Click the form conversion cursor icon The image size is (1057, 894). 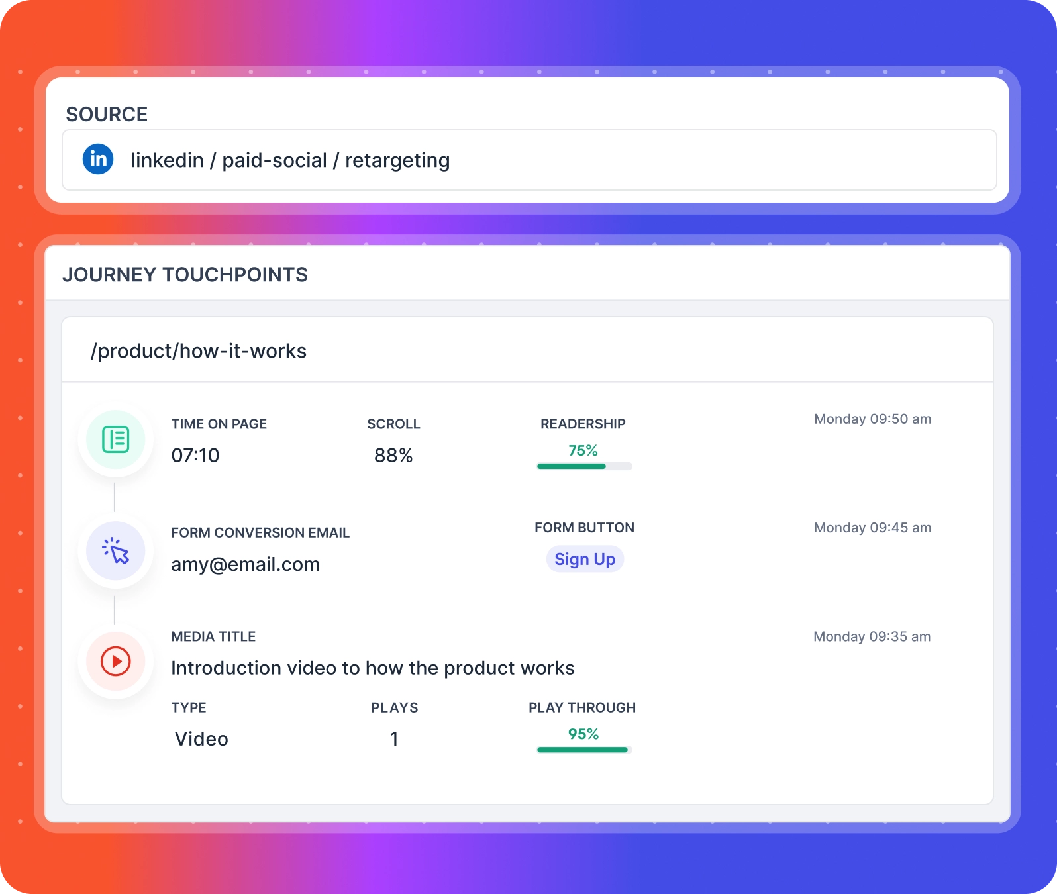(116, 551)
